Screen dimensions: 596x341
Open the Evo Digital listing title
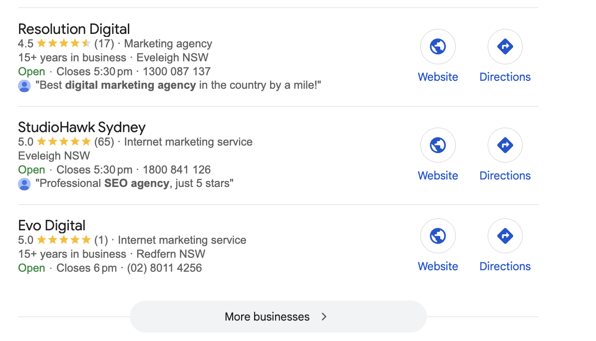coord(52,225)
